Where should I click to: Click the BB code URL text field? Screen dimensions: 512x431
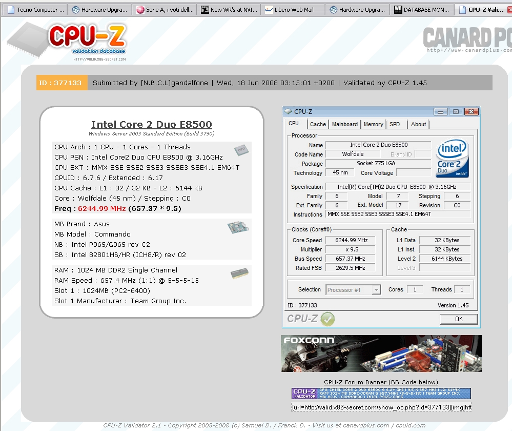point(381,407)
